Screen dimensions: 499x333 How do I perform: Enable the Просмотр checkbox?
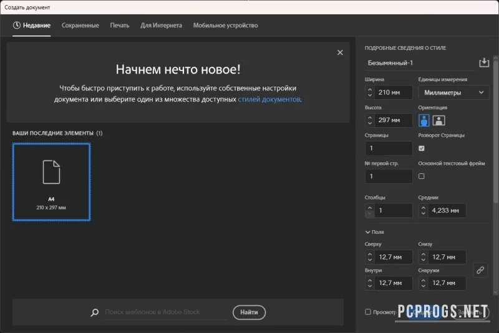[x=368, y=312]
